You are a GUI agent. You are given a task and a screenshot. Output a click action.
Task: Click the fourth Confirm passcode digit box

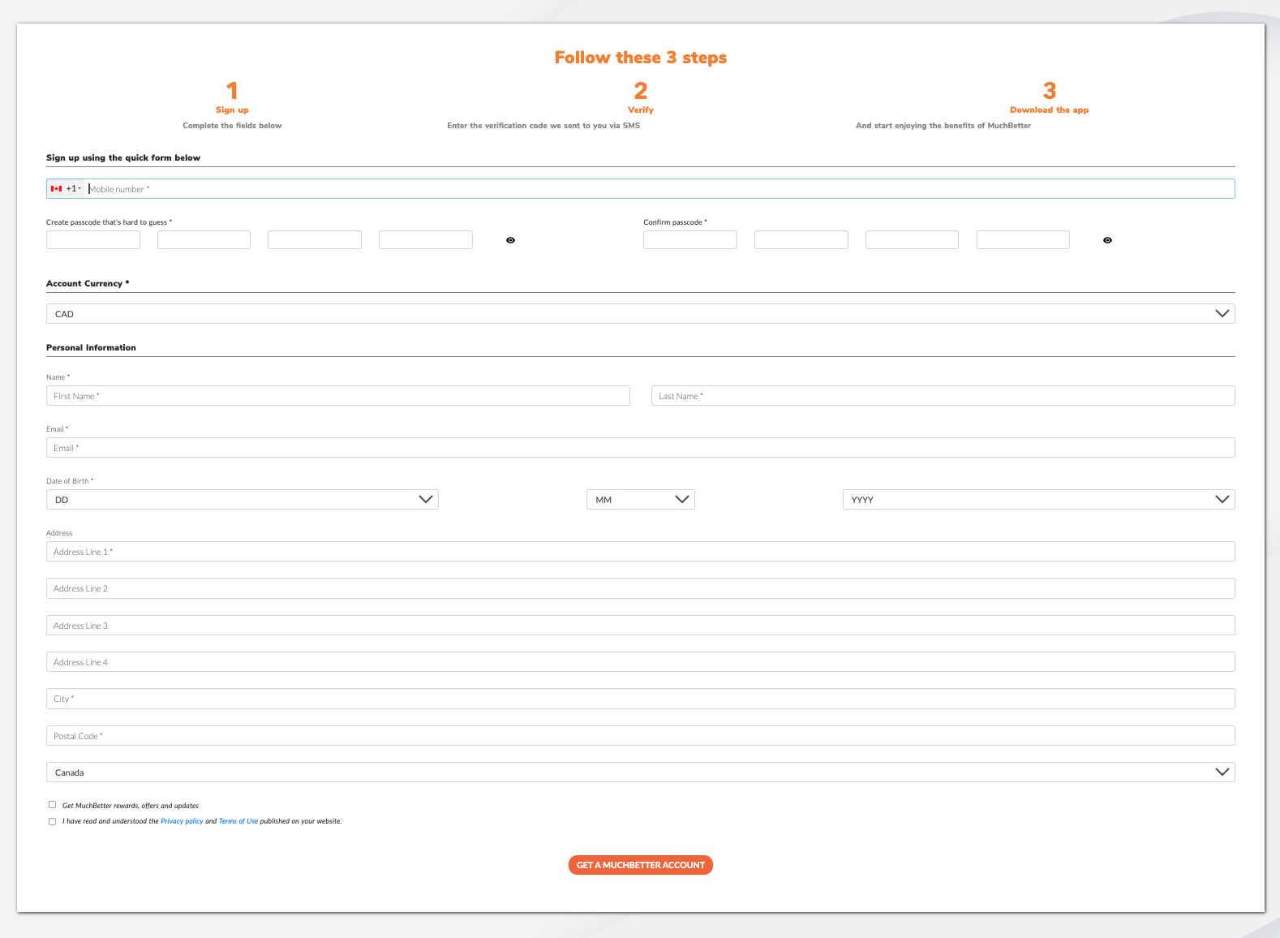click(1023, 239)
